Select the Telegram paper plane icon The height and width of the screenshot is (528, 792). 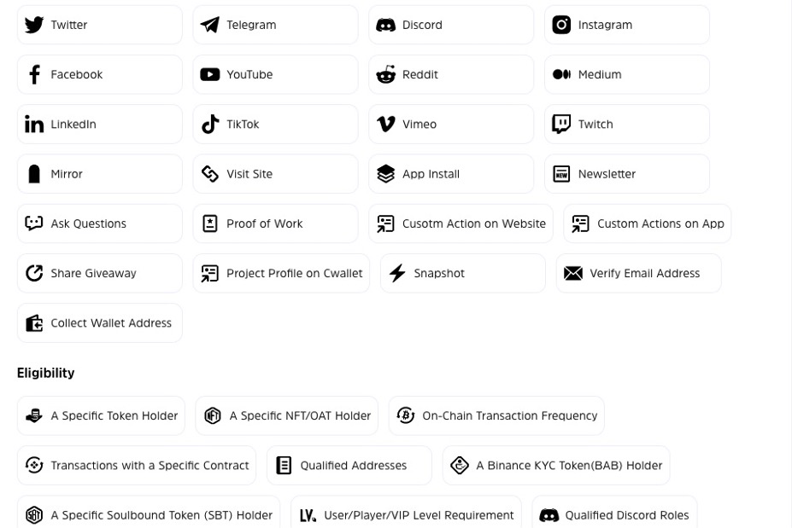click(x=209, y=25)
